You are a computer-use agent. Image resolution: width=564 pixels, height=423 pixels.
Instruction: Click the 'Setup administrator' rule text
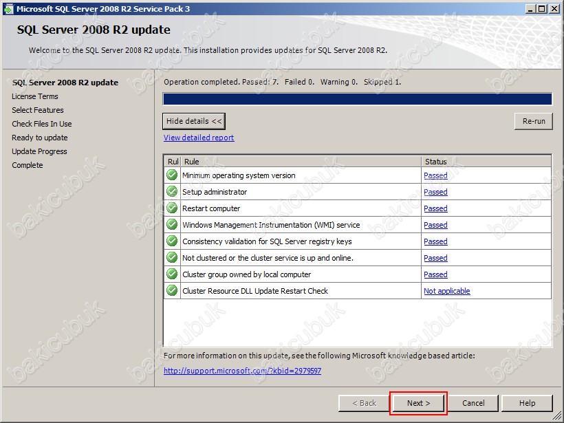tap(215, 192)
